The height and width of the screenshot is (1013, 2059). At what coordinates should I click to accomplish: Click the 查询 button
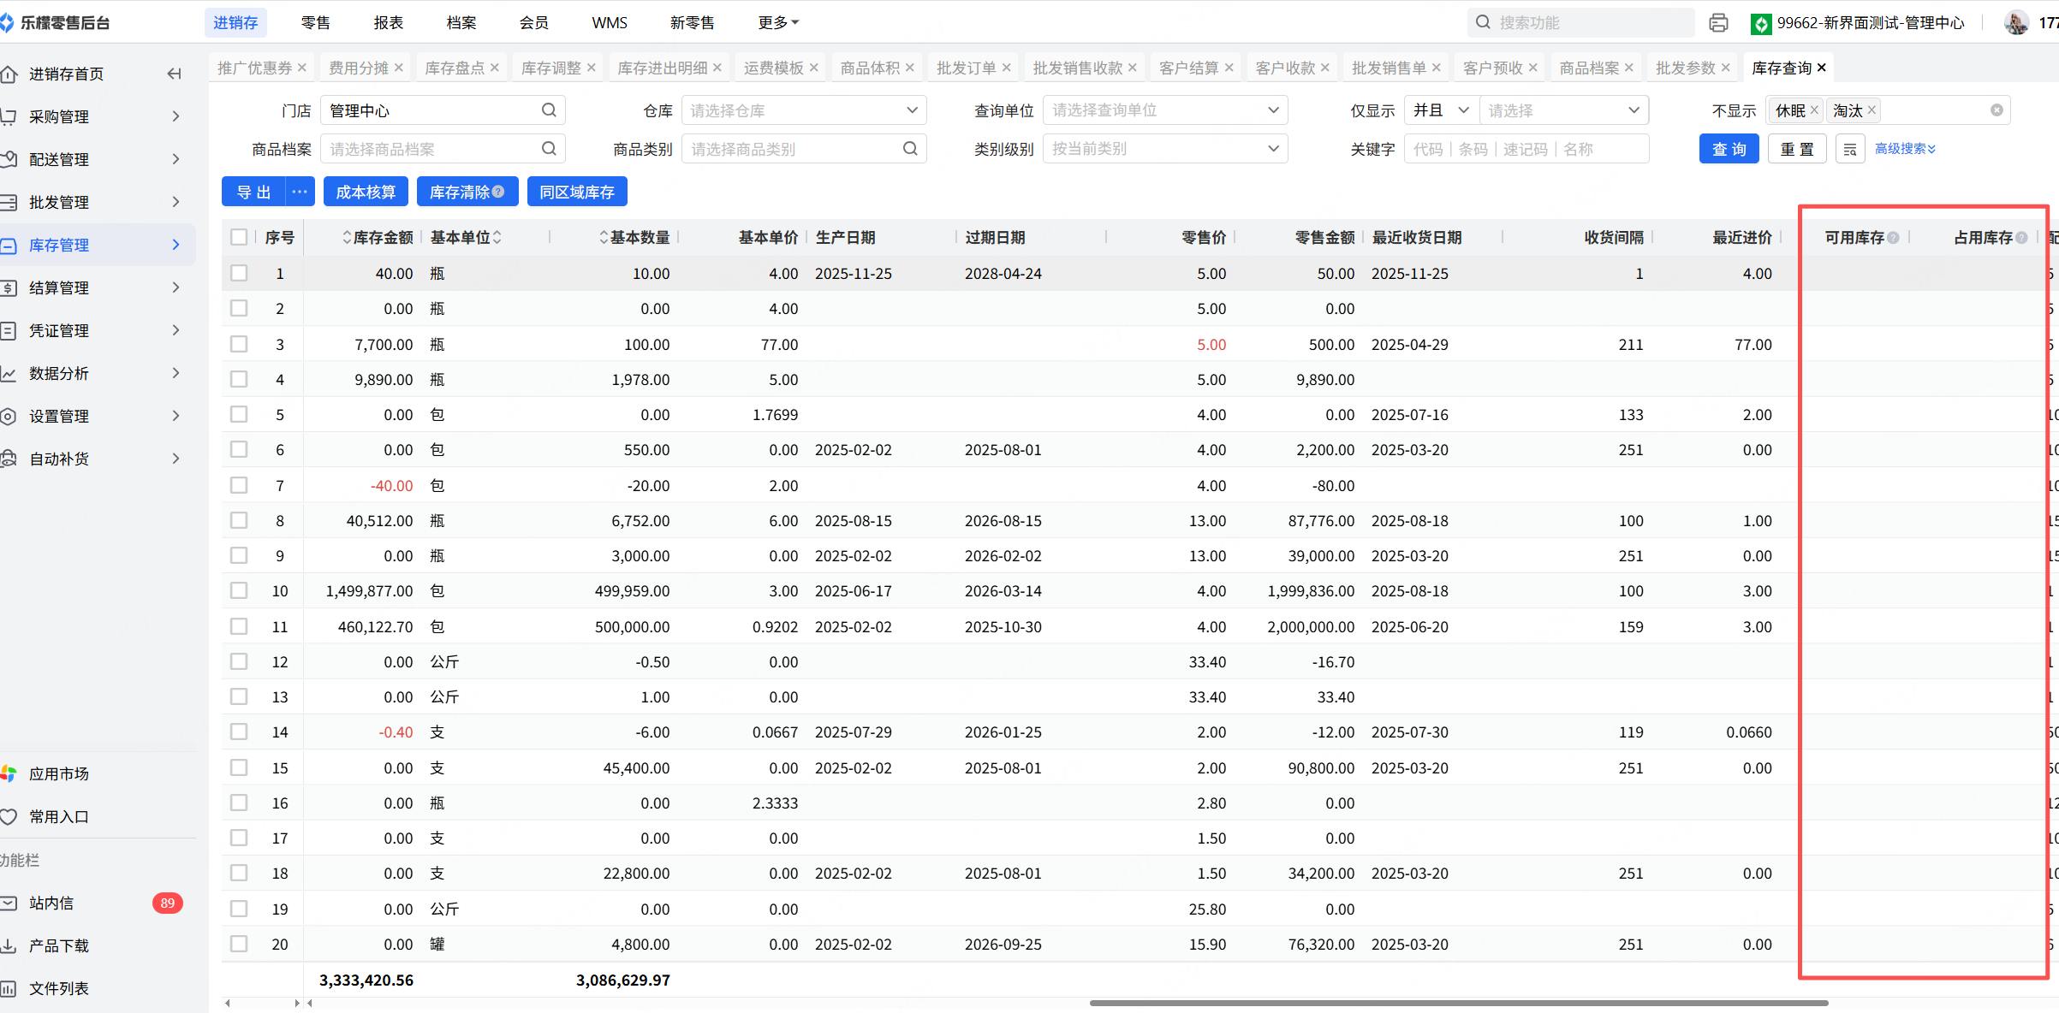[x=1729, y=149]
